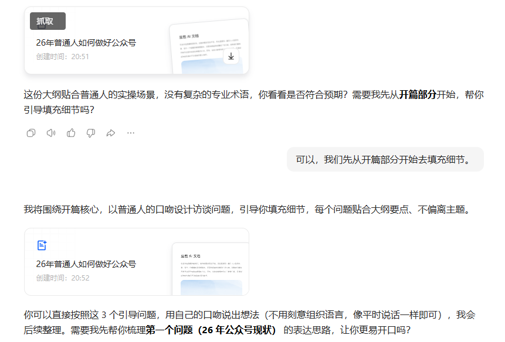
Task: Like the response with the thumbs-up icon
Action: pos(71,133)
